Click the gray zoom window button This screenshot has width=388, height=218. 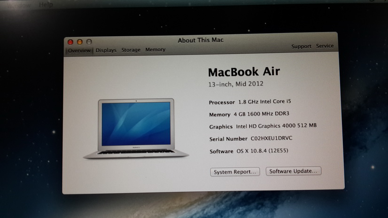88,42
